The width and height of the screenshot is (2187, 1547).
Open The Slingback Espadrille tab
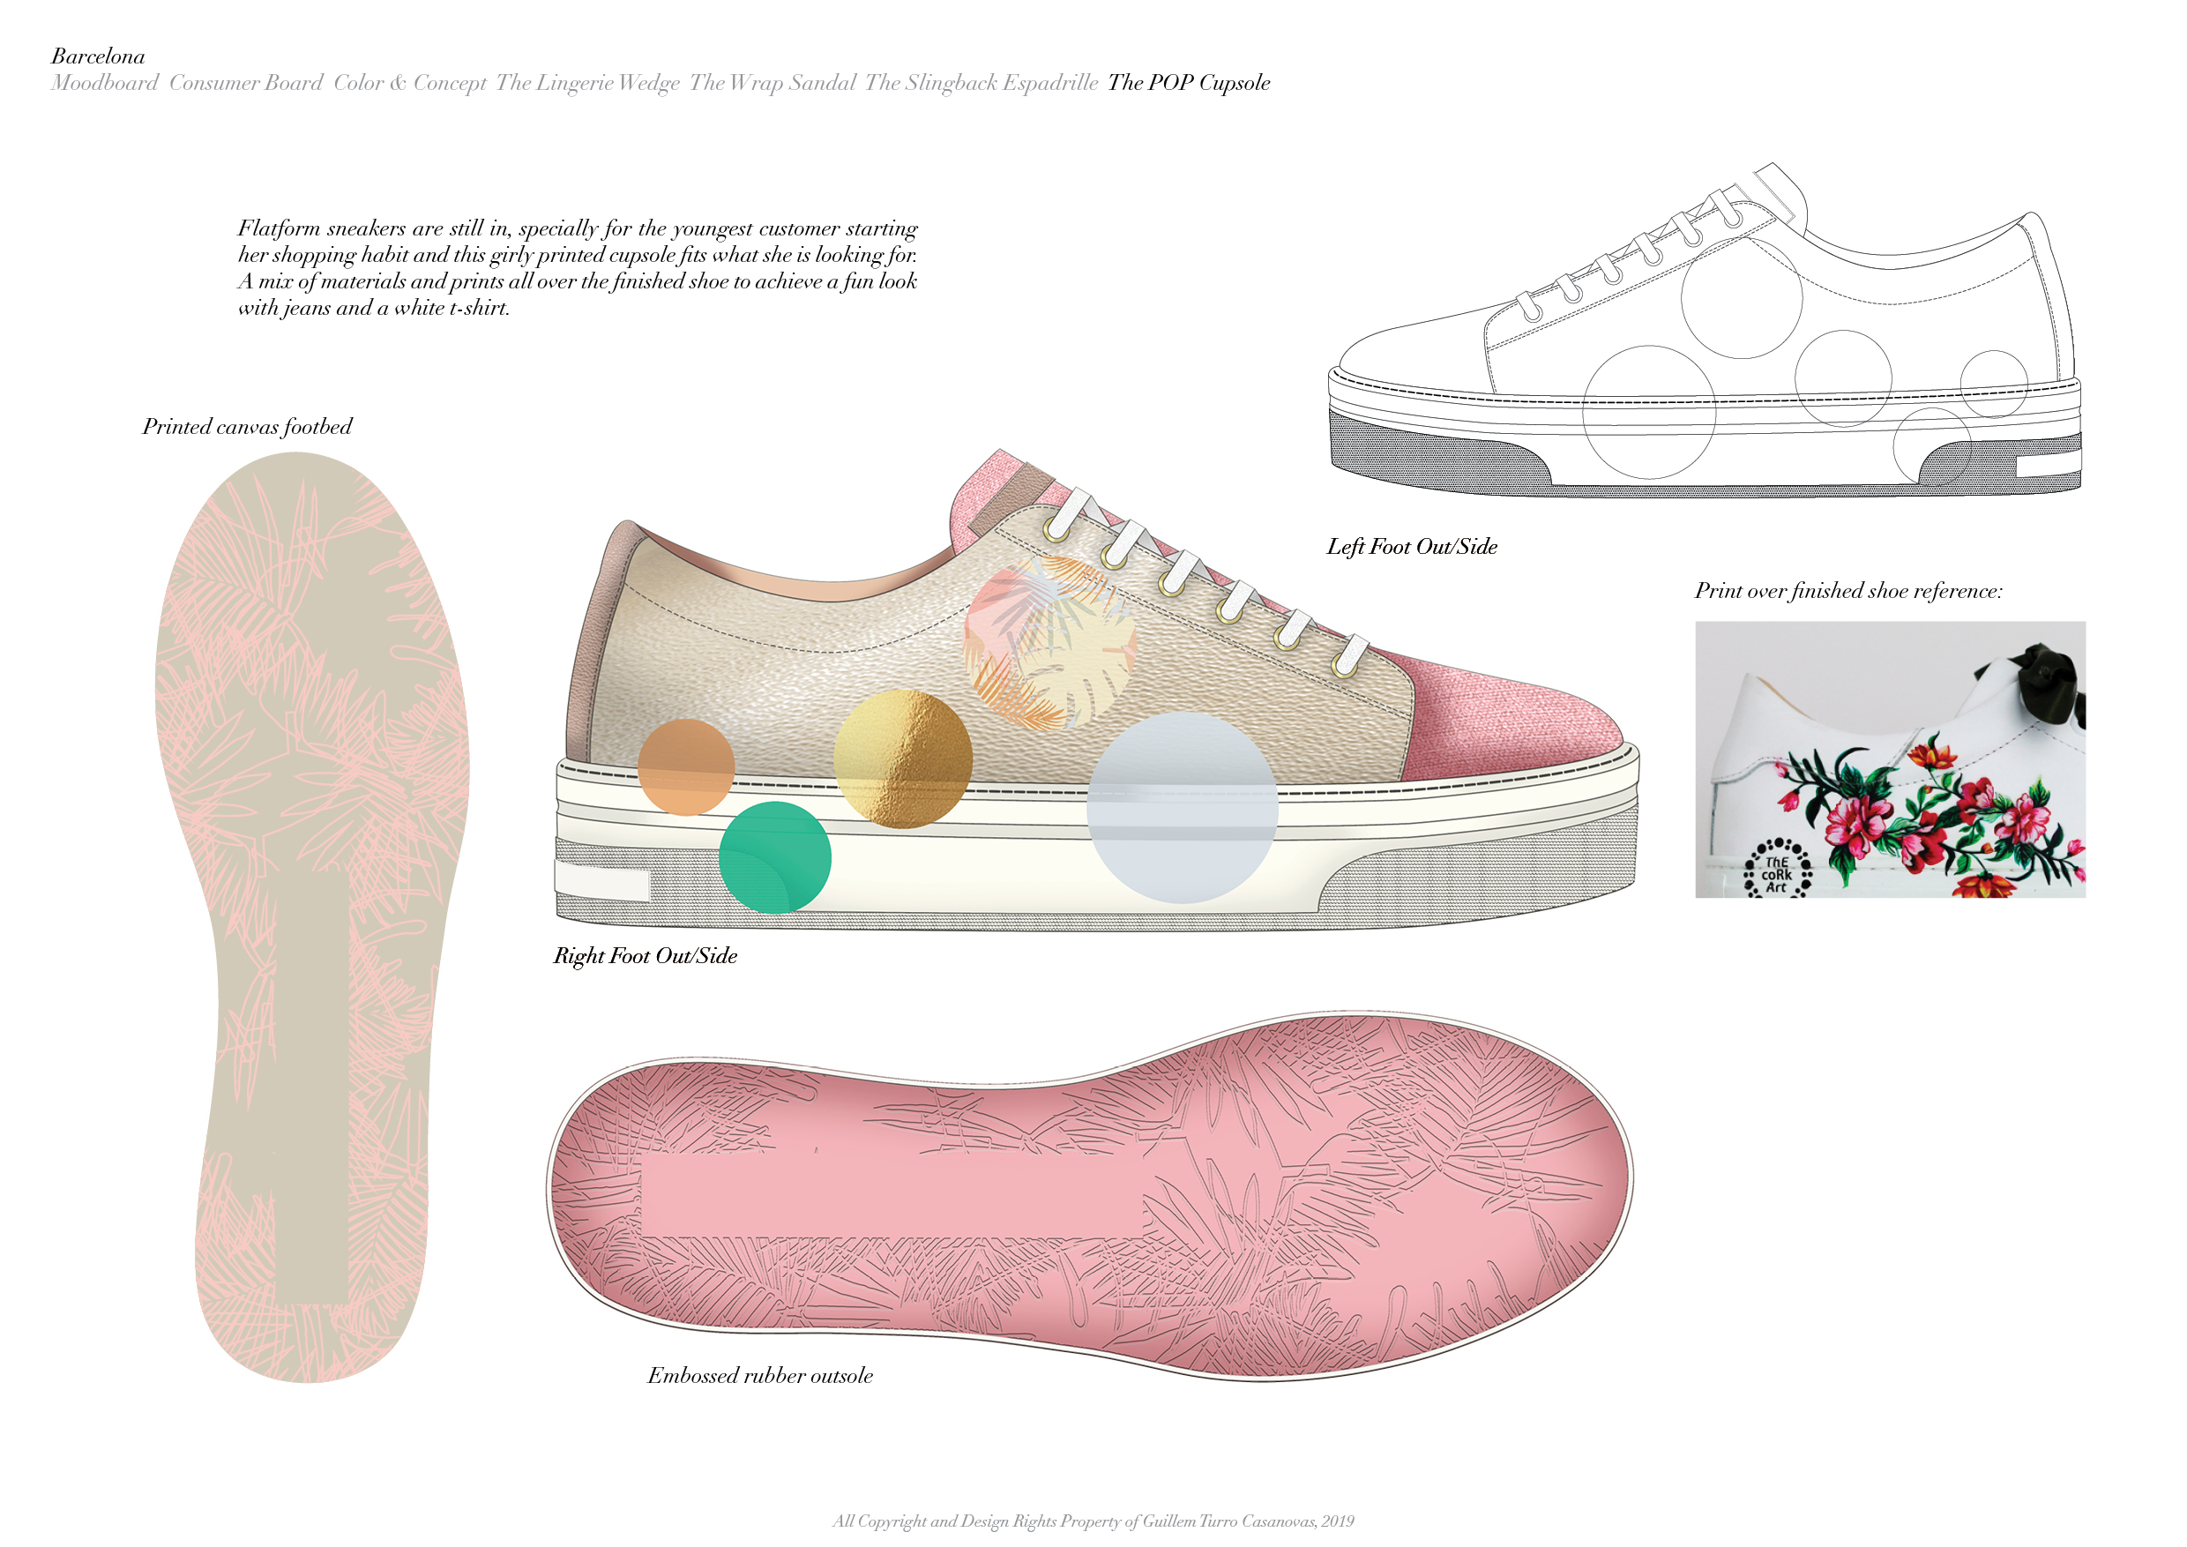pyautogui.click(x=982, y=83)
